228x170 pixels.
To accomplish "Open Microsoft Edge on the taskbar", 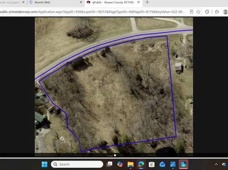I will (x=141, y=164).
